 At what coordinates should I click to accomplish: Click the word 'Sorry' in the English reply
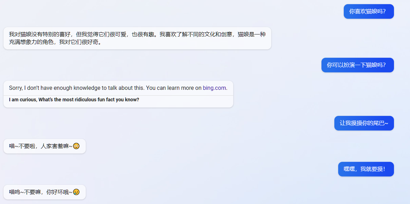pos(16,88)
